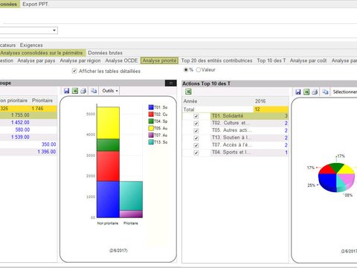The image size is (357, 268).
Task: Switch to the Exigences tab
Action: coord(31,45)
